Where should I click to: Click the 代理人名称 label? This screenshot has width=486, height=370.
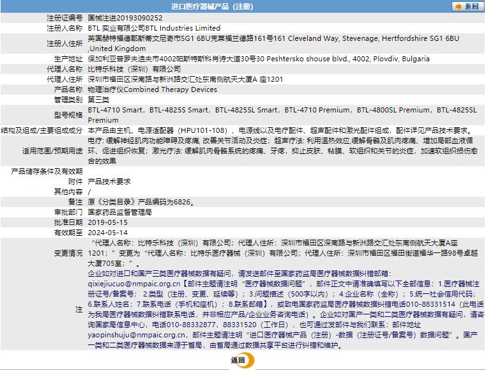pyautogui.click(x=65, y=69)
